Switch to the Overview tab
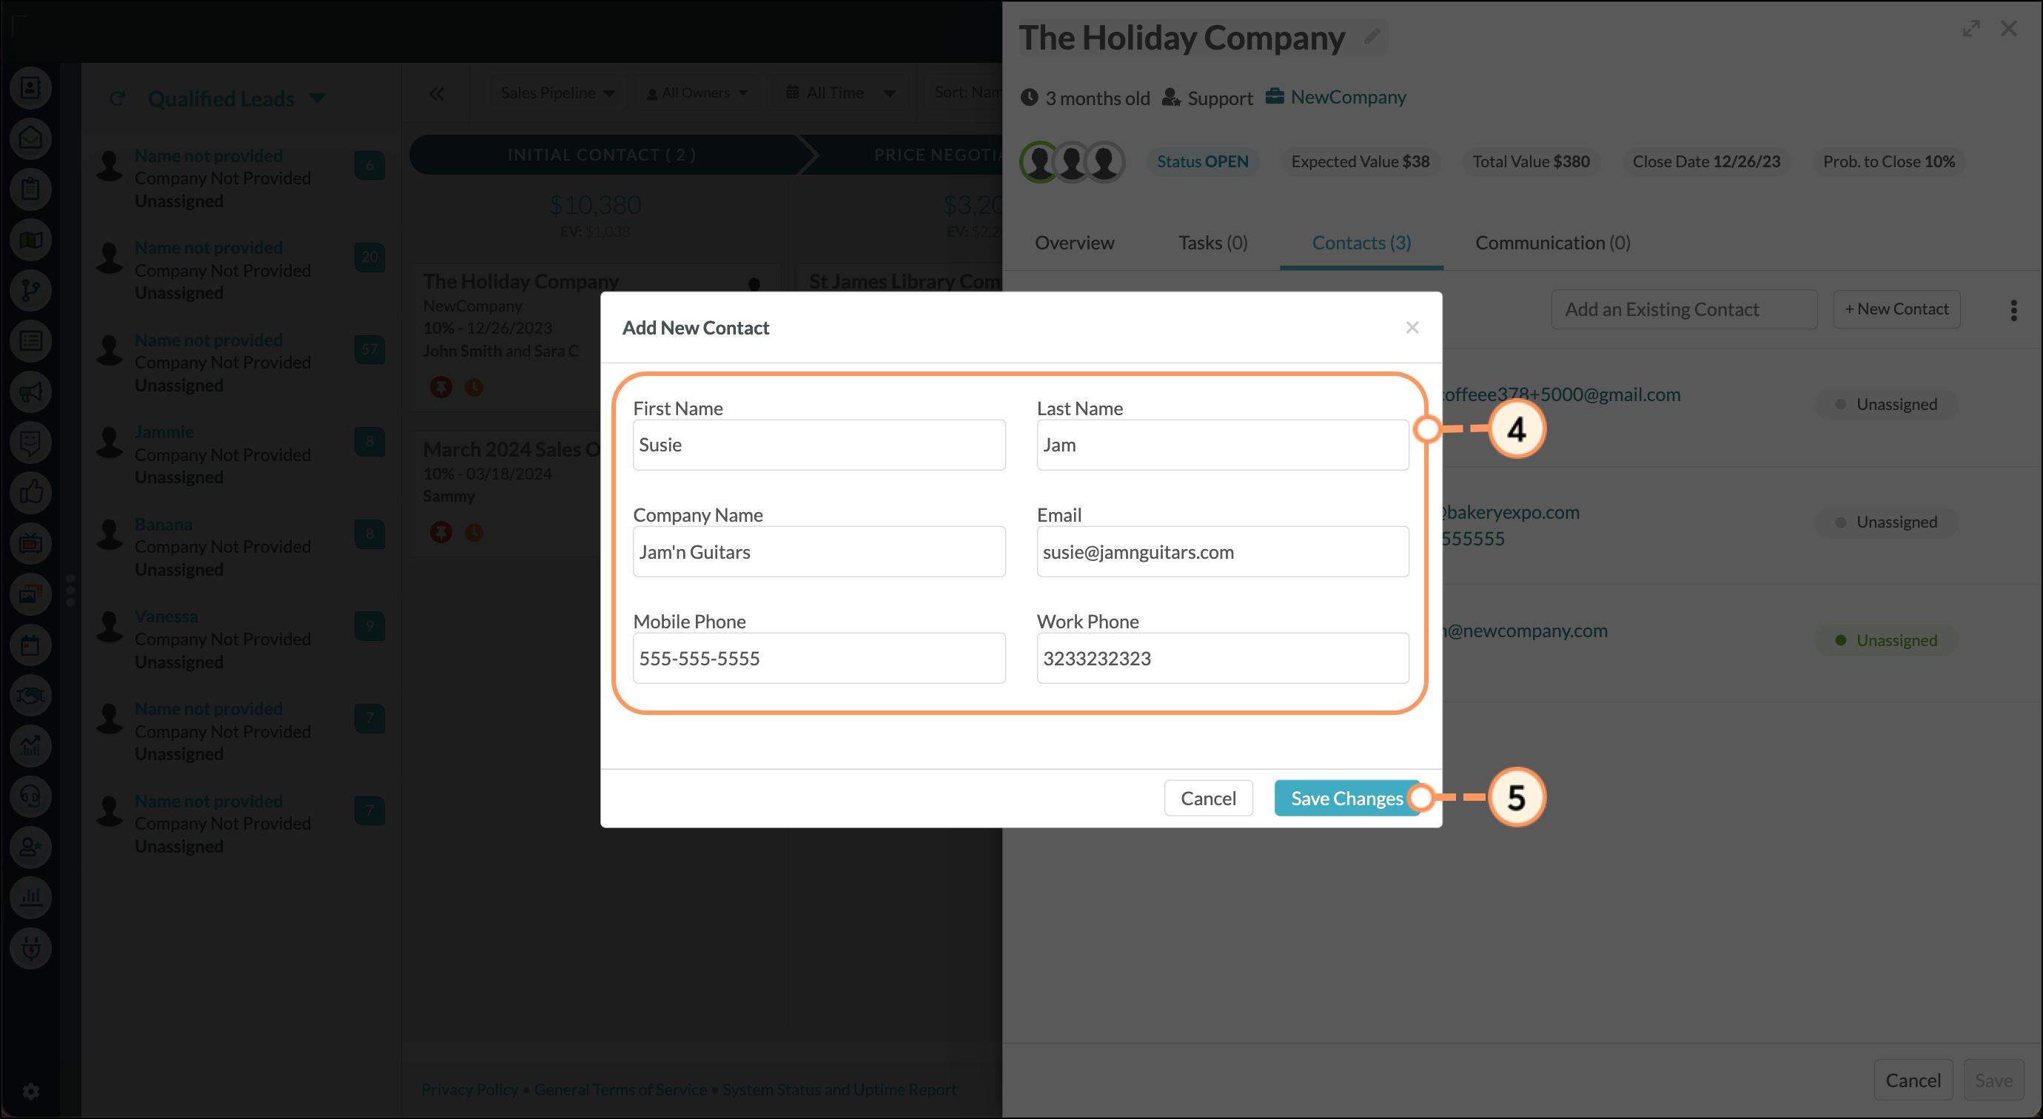The height and width of the screenshot is (1119, 2043). [x=1074, y=243]
